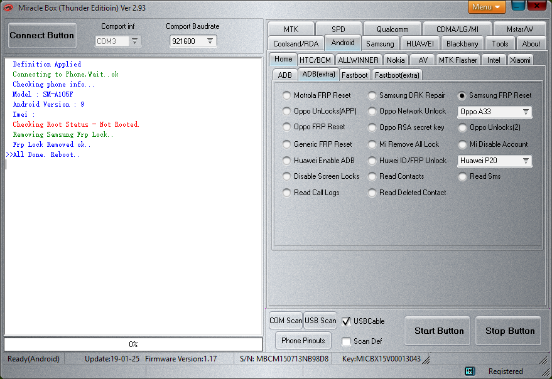Click the 0% progress bar
Screen dimensions: 552x379
133,344
